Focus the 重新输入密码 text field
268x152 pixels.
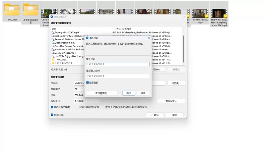pos(118,76)
